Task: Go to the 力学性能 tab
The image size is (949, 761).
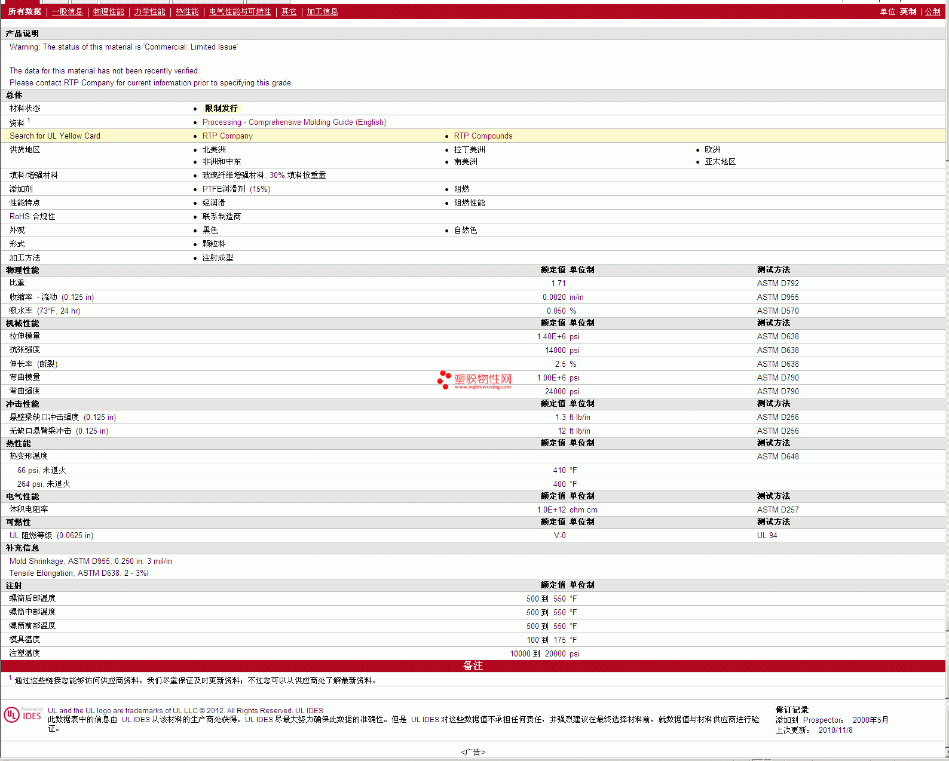Action: tap(149, 12)
